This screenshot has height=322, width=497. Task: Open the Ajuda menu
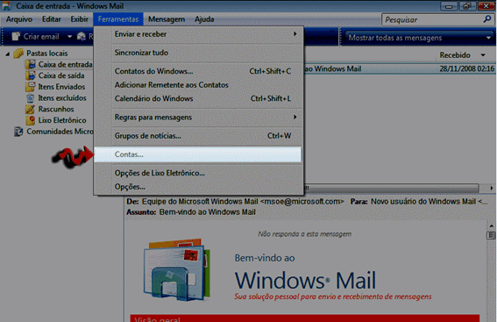pos(204,19)
